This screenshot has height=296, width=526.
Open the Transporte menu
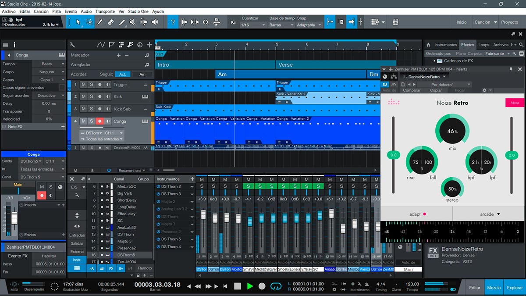[105, 11]
